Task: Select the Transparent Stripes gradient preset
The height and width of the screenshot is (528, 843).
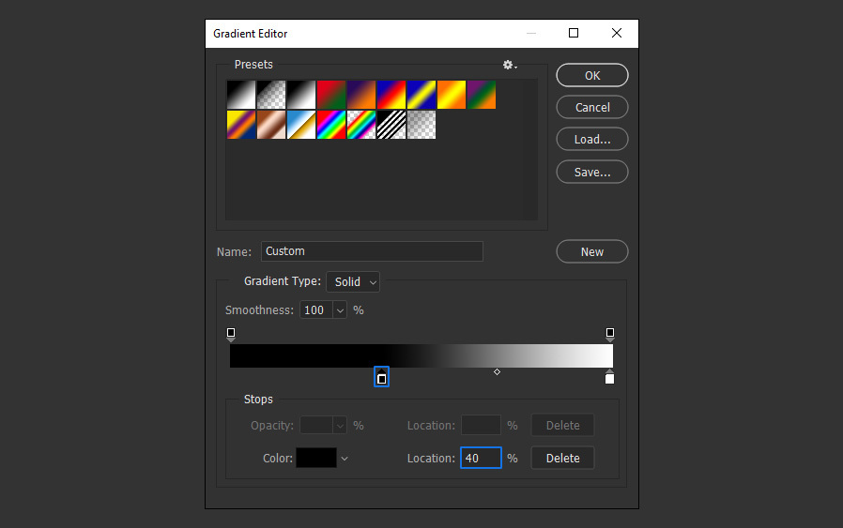Action: (391, 125)
